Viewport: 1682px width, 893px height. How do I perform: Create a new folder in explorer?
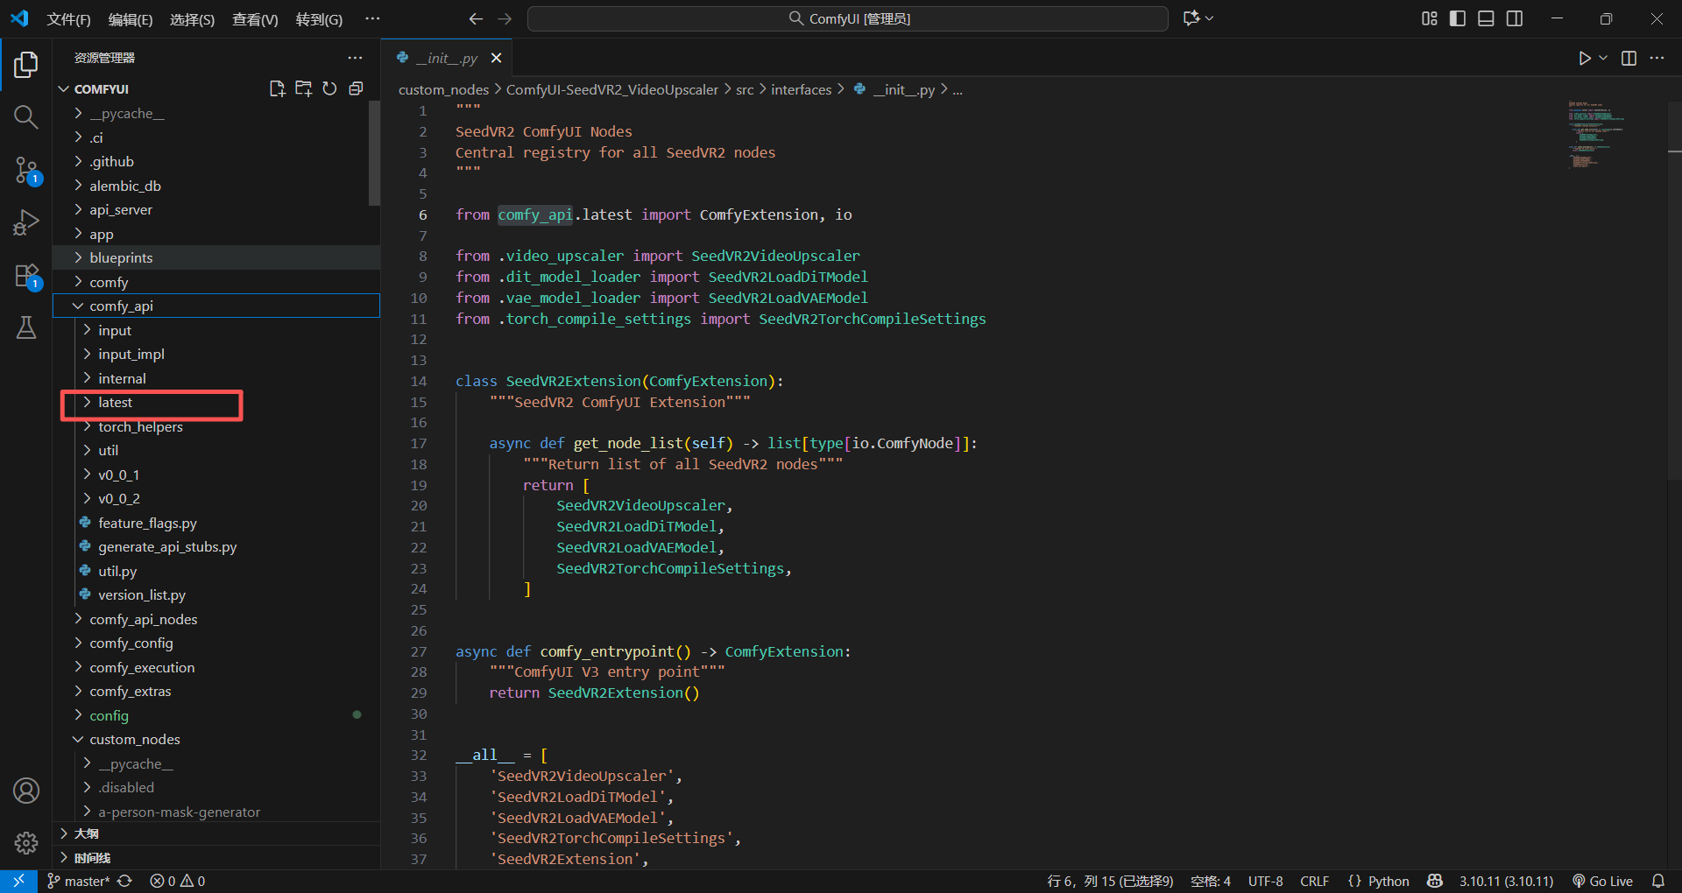click(303, 88)
